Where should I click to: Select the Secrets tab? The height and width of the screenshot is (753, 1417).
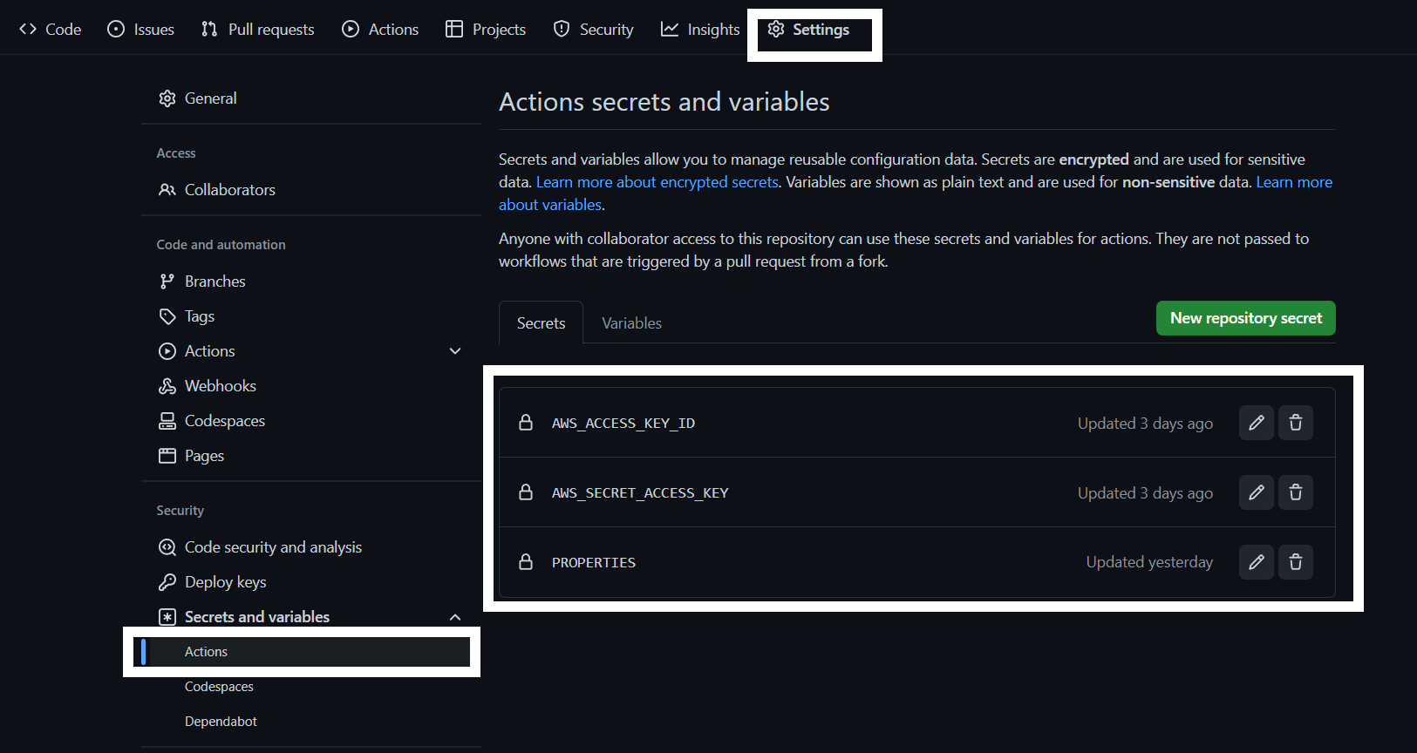pyautogui.click(x=541, y=323)
